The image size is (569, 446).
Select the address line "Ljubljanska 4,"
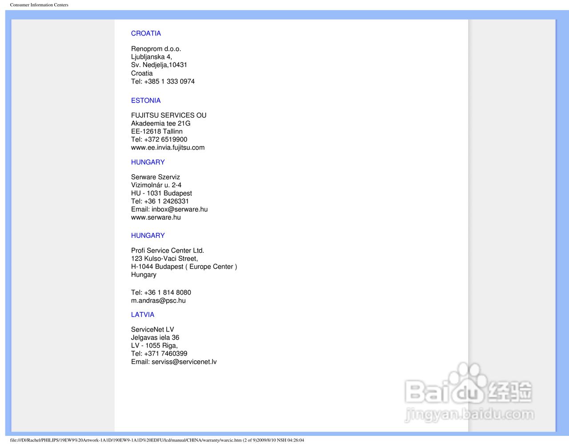[x=152, y=57]
